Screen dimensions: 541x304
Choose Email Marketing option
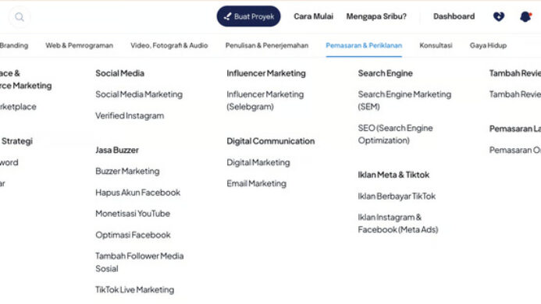(256, 183)
